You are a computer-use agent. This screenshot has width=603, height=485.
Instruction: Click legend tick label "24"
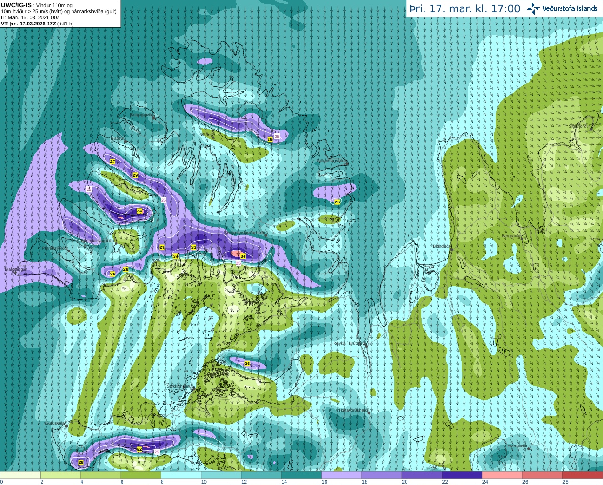tap(485, 482)
